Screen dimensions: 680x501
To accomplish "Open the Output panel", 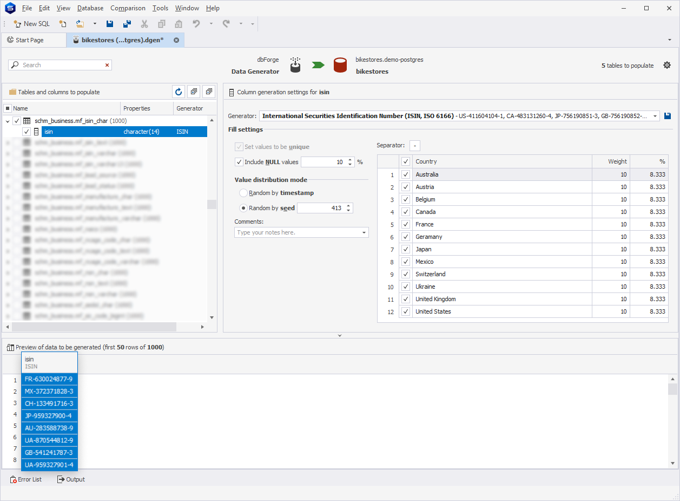I will (71, 479).
